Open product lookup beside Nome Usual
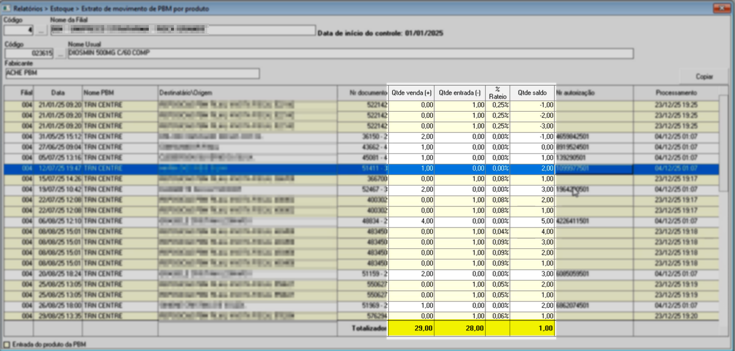Screen dimensions: 735x351 [60, 53]
